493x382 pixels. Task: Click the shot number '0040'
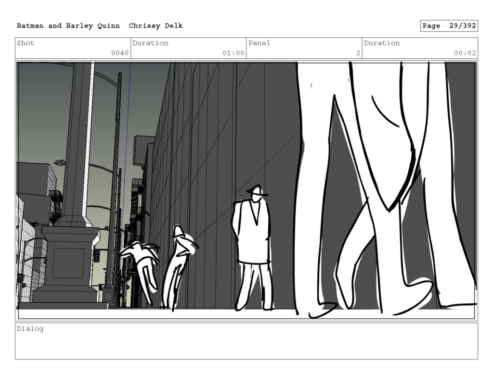pos(120,53)
